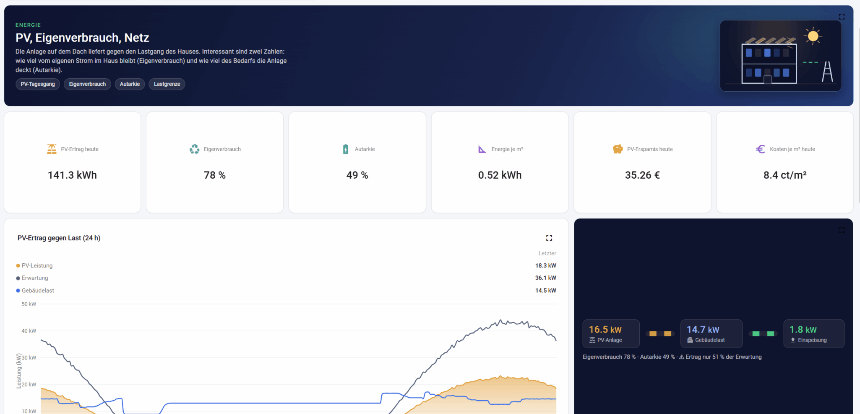Click the PV, Eigenverbrauch, Netz heading
The image size is (860, 414).
tap(82, 38)
